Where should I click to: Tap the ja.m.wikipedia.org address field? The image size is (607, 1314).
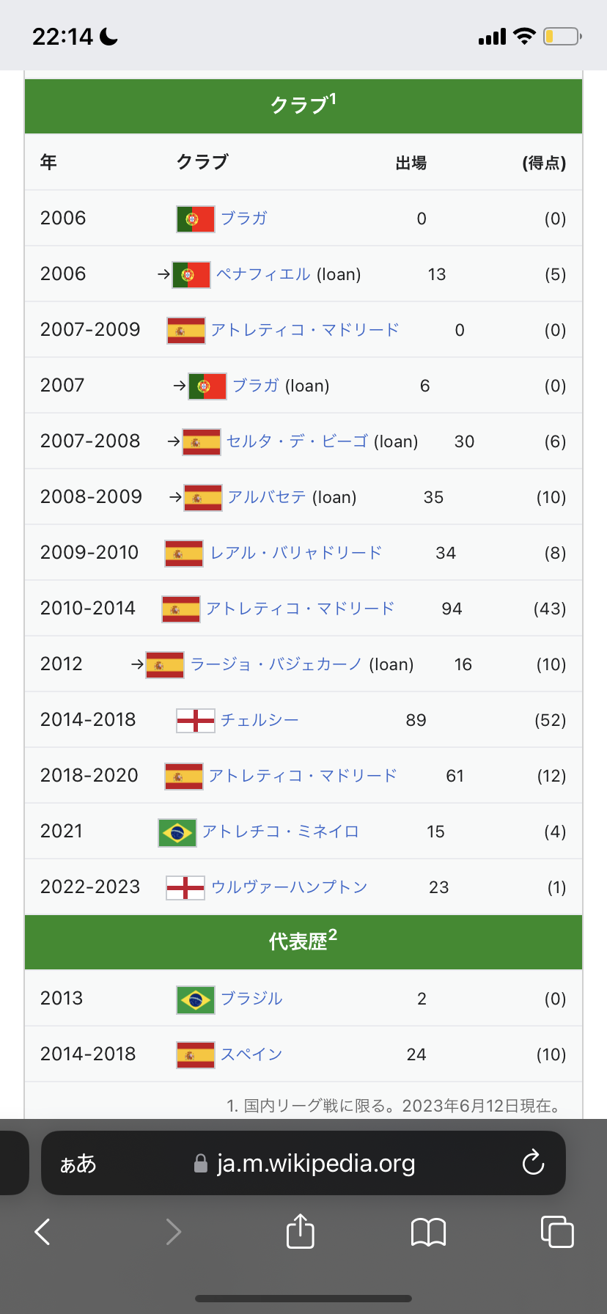pos(315,1163)
